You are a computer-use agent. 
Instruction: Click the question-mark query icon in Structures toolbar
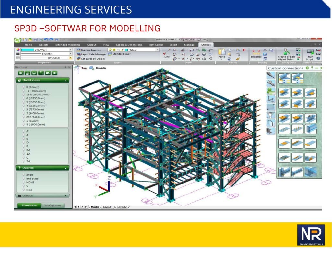coord(41,73)
